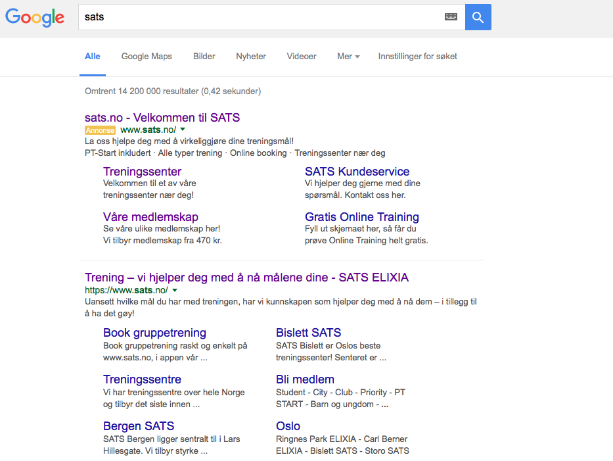Image resolution: width=613 pixels, height=461 pixels.
Task: Open the Videoer tab
Action: coord(302,57)
